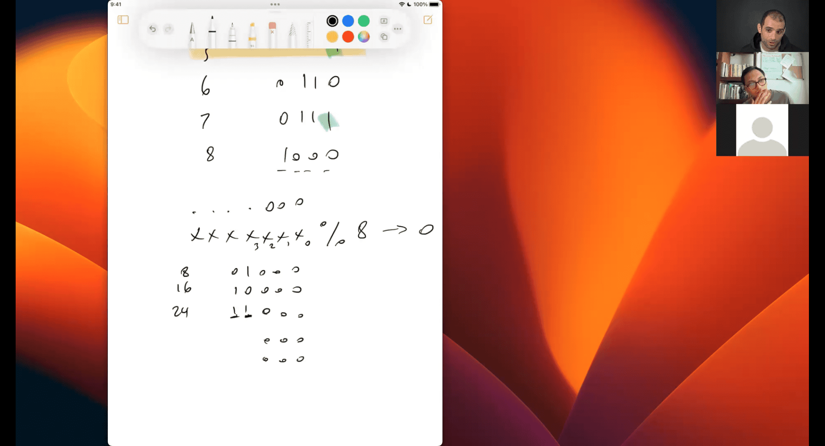
Task: Select the blank avatar participant thumbnail
Action: (762, 130)
